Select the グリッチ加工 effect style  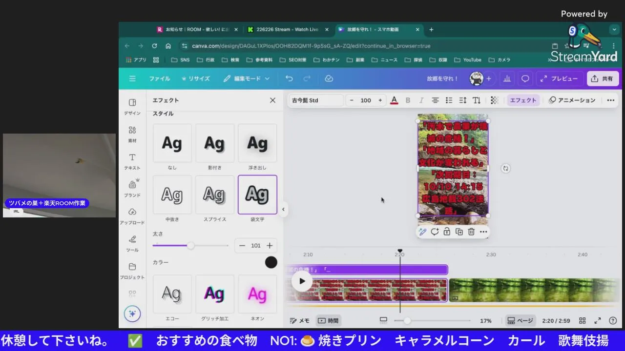215,294
